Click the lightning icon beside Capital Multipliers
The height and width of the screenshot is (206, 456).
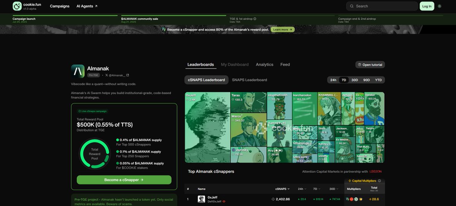click(x=350, y=181)
